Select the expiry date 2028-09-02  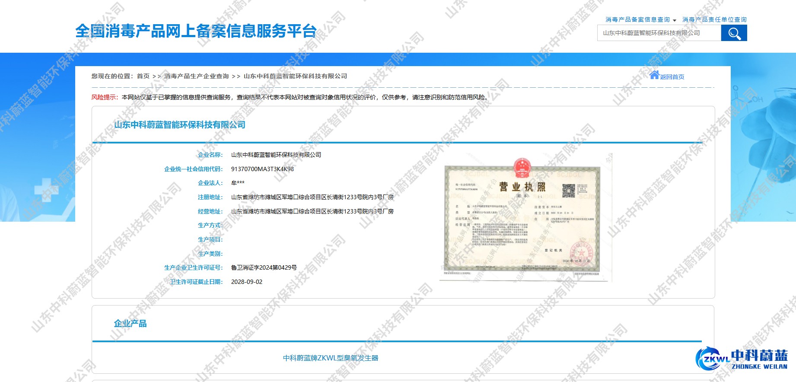(247, 282)
